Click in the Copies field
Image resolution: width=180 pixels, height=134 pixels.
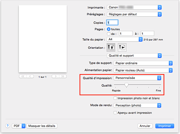tap(112, 23)
